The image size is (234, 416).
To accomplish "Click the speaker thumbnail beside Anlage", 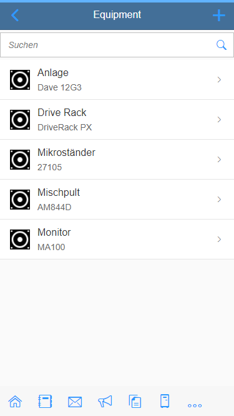I will point(20,80).
